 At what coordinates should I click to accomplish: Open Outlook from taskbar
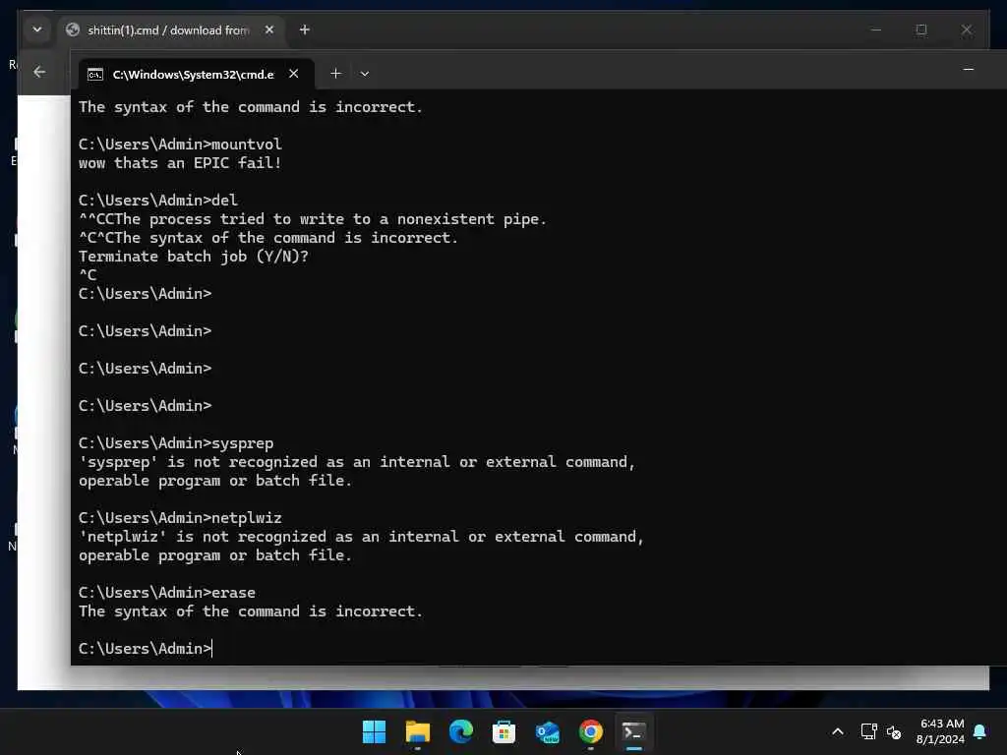point(547,731)
